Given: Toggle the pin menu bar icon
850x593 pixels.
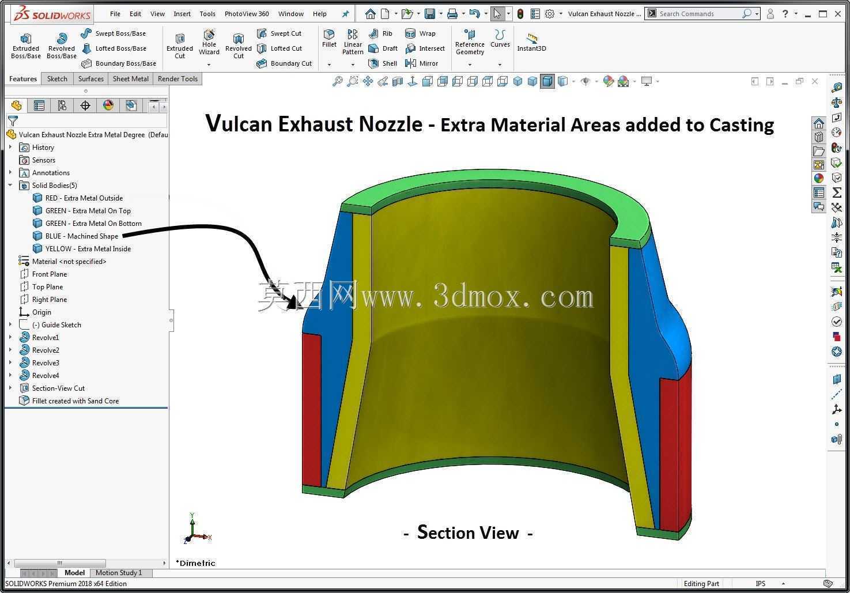Looking at the screenshot, I should 345,14.
